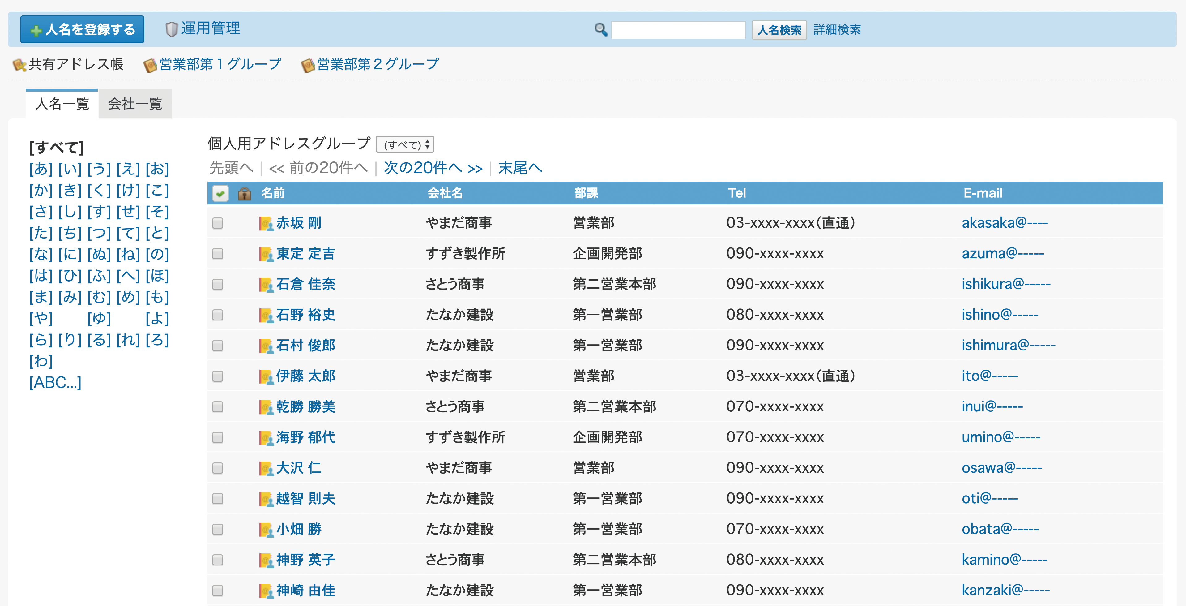Click the green plus register-name icon

[36, 30]
